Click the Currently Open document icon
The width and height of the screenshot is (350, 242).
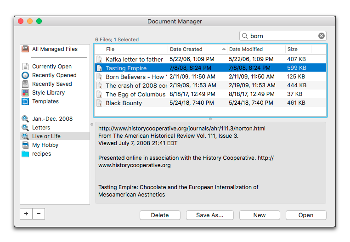pos(25,67)
